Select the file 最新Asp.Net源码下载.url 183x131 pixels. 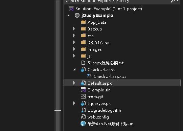tap(110, 124)
